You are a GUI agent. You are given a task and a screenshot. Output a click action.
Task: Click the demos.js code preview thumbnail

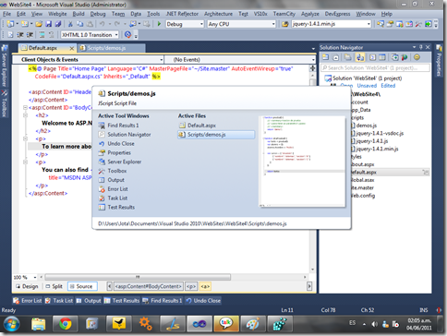(302, 162)
